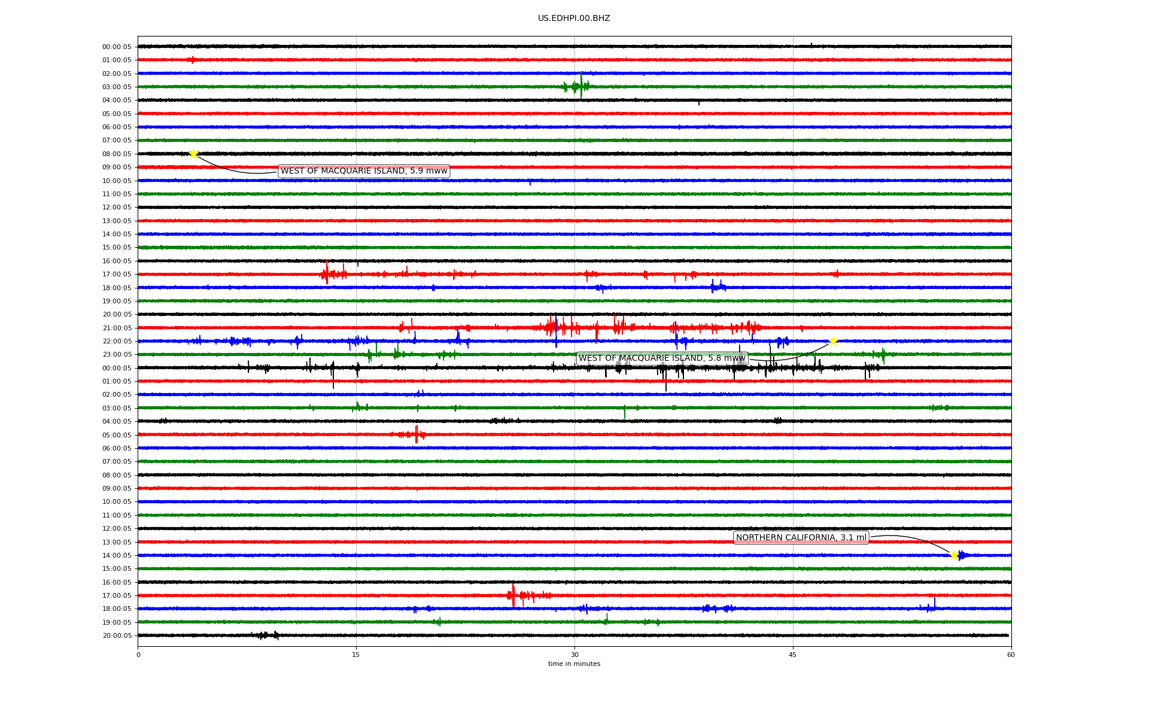Click the red burst on the lower 05:00:05 trace

(x=417, y=434)
